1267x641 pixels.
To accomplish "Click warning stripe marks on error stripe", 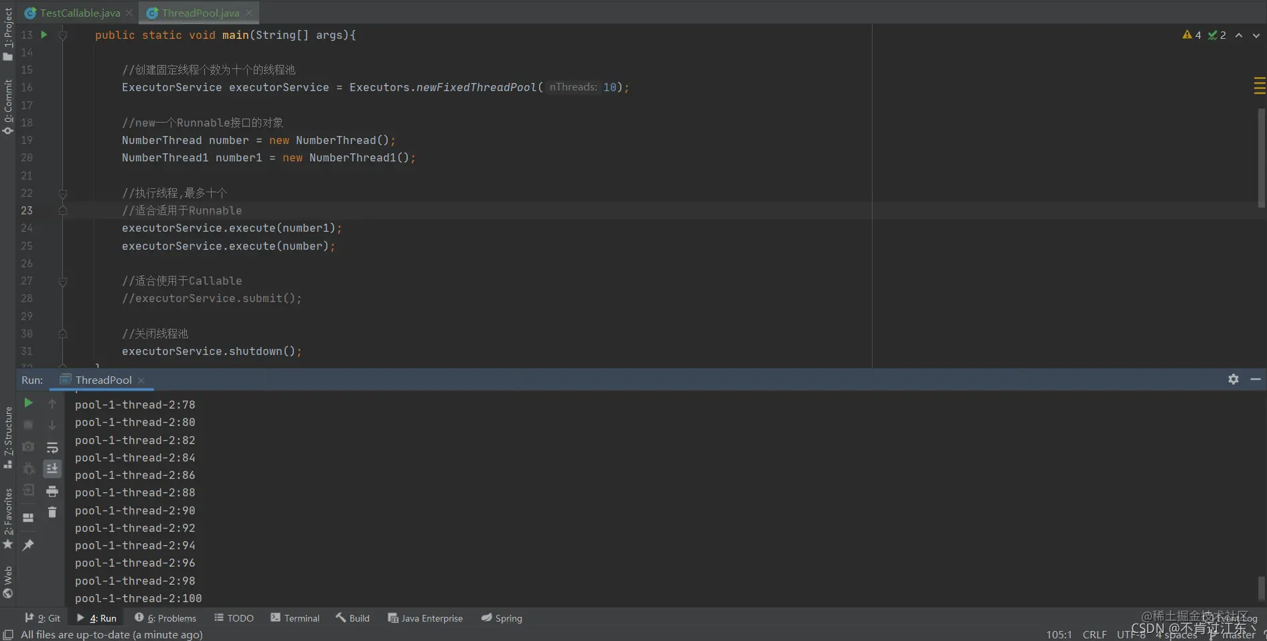I will point(1260,86).
